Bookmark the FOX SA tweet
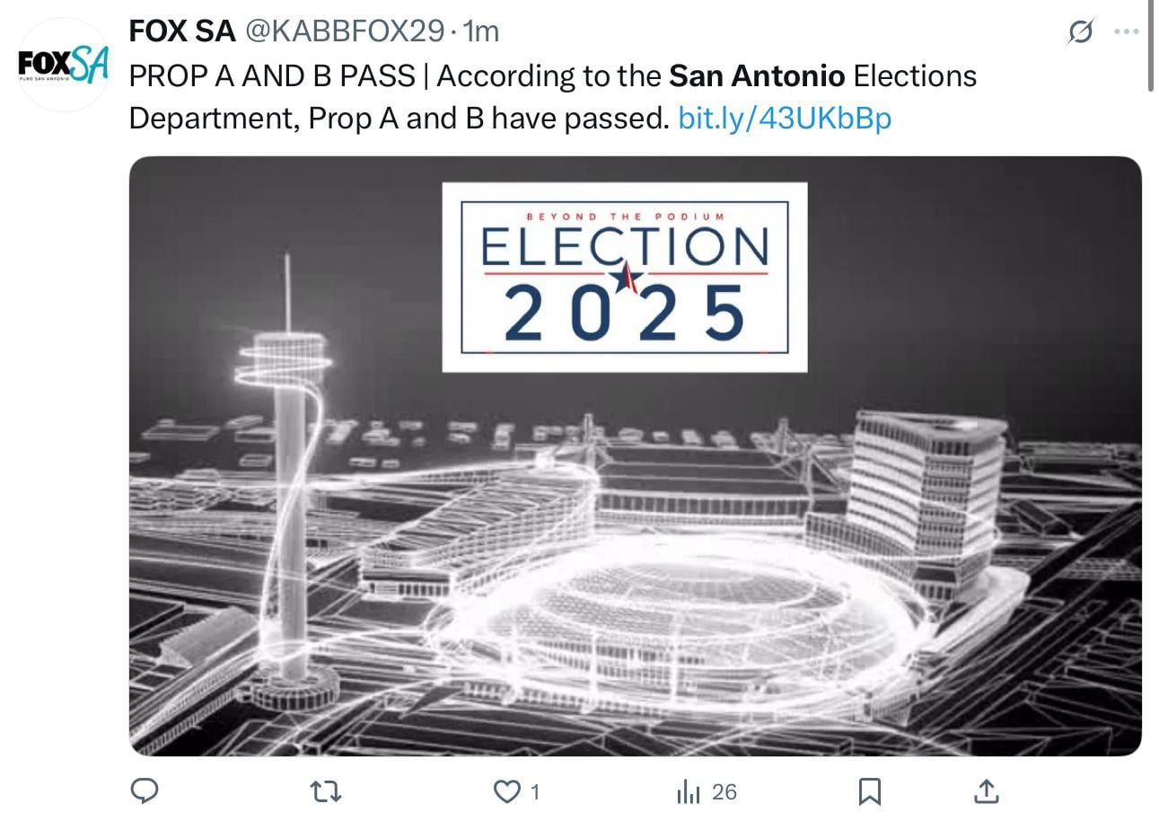This screenshot has height=821, width=1159. pos(869,791)
